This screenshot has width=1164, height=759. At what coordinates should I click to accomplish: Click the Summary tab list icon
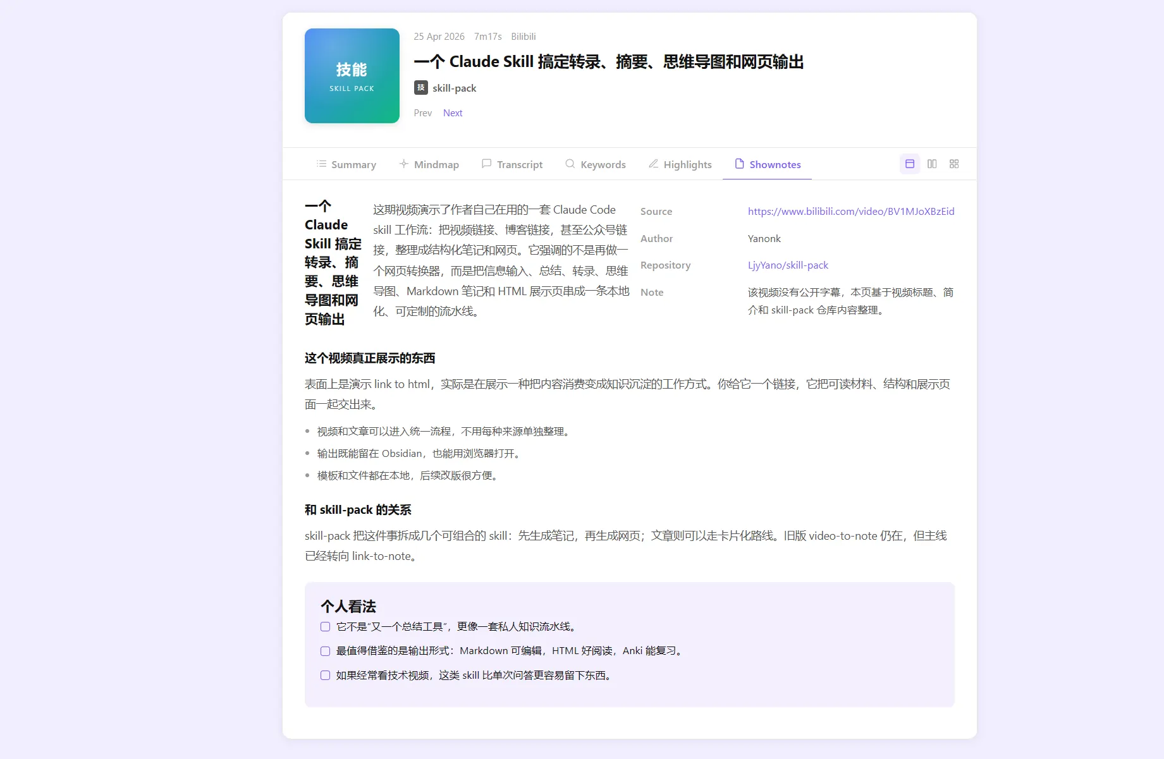(x=322, y=164)
